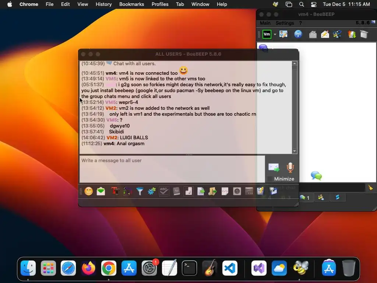Toggle the Minimize checkbox
Image resolution: width=377 pixels, height=283 pixels.
click(x=270, y=179)
